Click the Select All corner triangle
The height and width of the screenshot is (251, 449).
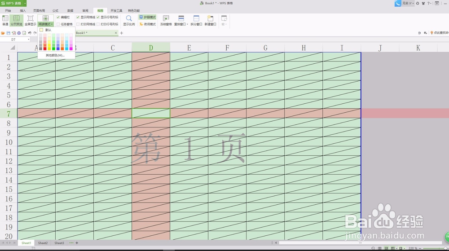coord(12,47)
